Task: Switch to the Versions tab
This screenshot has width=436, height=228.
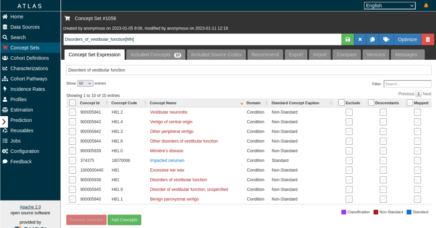Action: click(x=375, y=55)
